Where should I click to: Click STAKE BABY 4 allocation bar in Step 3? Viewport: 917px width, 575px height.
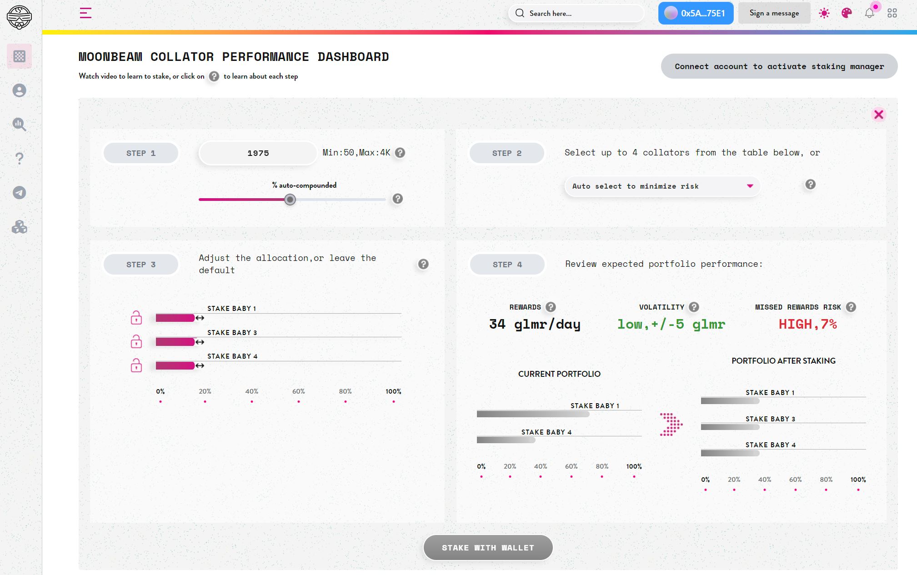175,365
